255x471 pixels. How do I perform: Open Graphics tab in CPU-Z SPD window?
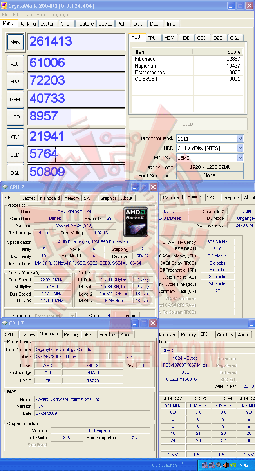225,335
